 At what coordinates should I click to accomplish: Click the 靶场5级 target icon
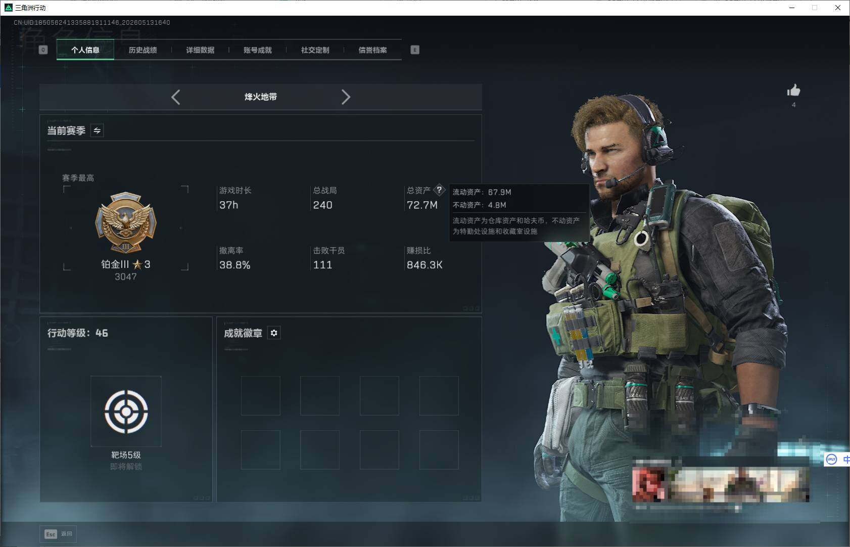coord(126,411)
